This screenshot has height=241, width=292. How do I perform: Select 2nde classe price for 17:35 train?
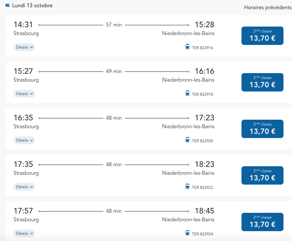tap(262, 175)
